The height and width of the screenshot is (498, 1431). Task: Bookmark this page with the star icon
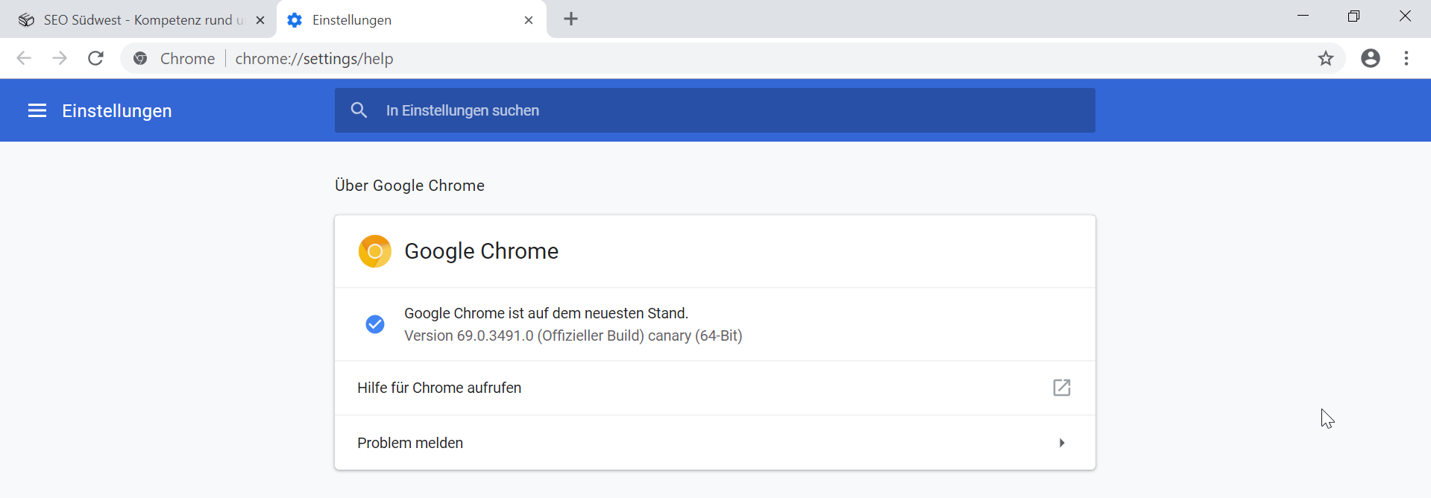[x=1326, y=58]
